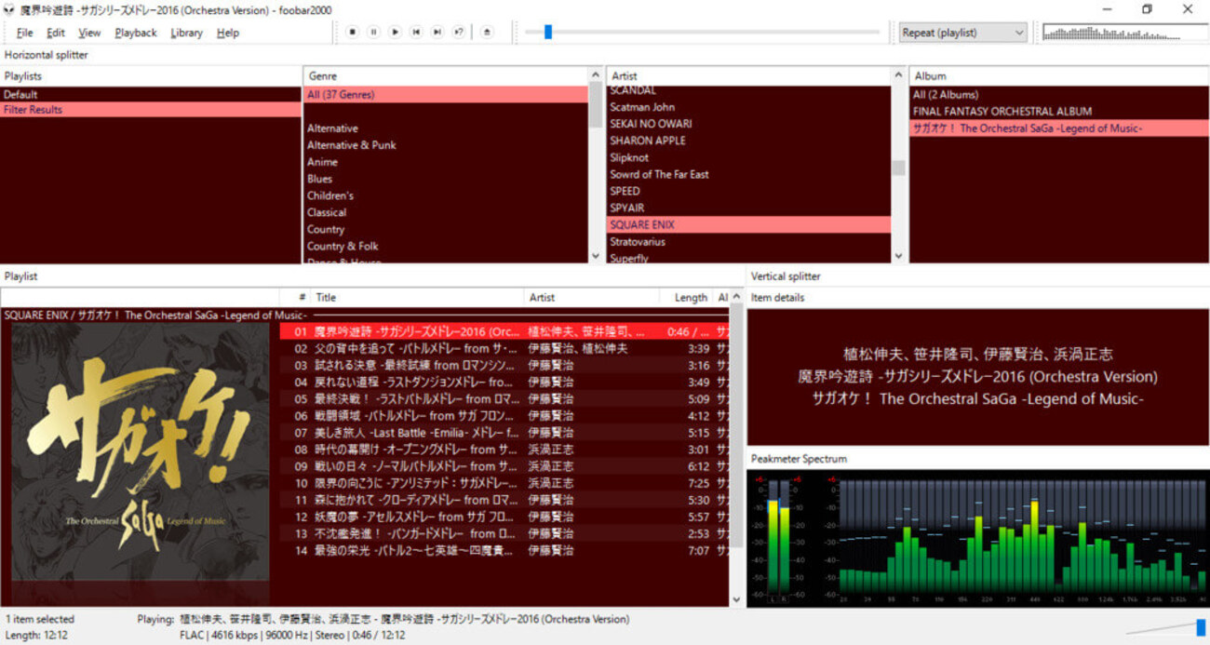Go to the previous track
This screenshot has height=645, width=1210.
point(416,32)
